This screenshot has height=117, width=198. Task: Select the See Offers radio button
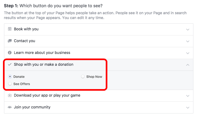[10, 84]
